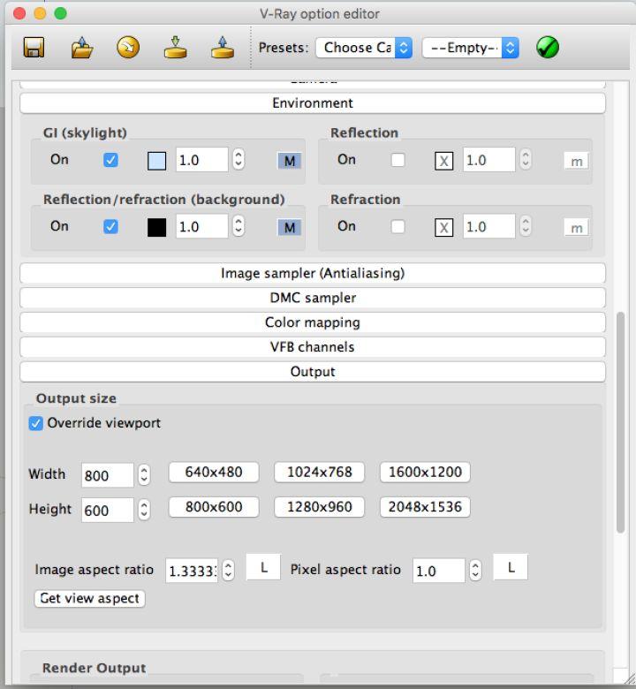Lock Pixel aspect ratio with L button
Viewport: 636px width, 689px height.
click(511, 567)
